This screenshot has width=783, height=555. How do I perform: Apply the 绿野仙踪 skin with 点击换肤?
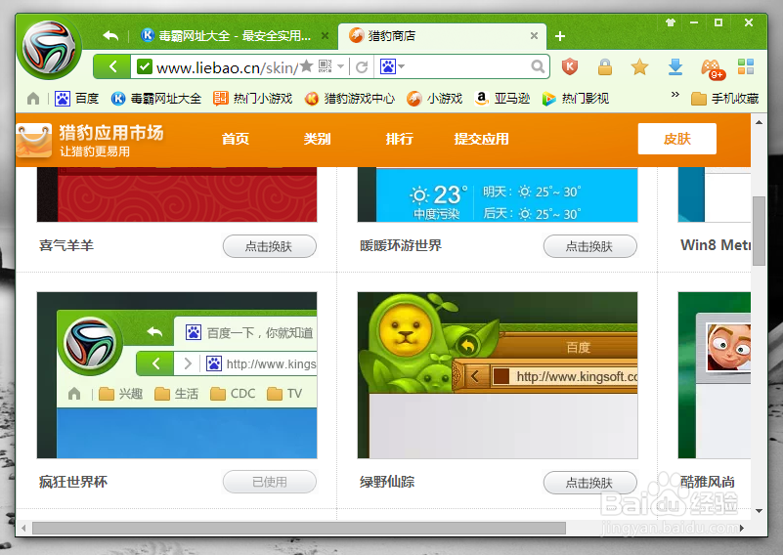pyautogui.click(x=590, y=483)
